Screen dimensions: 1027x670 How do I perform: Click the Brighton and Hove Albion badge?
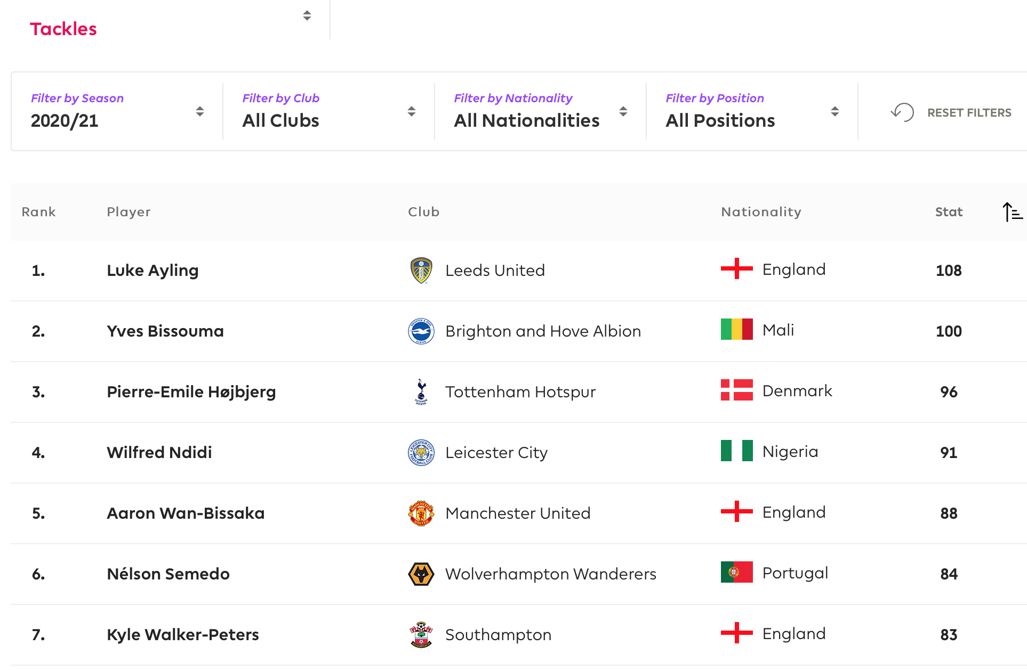tap(421, 331)
